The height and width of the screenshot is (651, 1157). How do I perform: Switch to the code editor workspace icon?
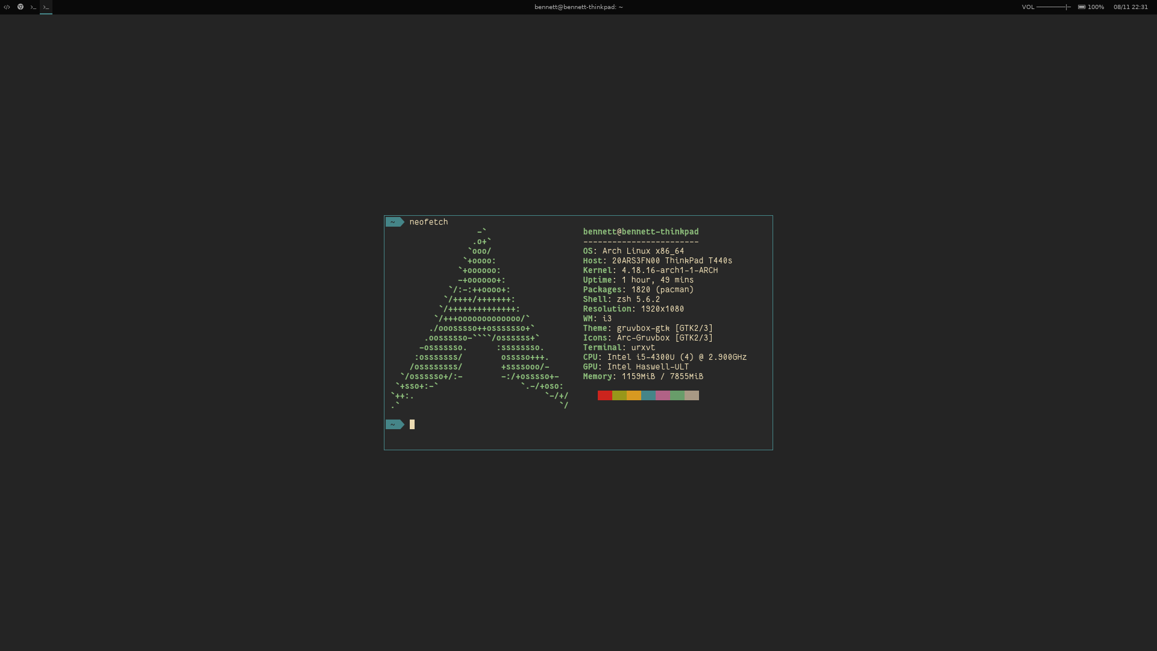tap(7, 7)
